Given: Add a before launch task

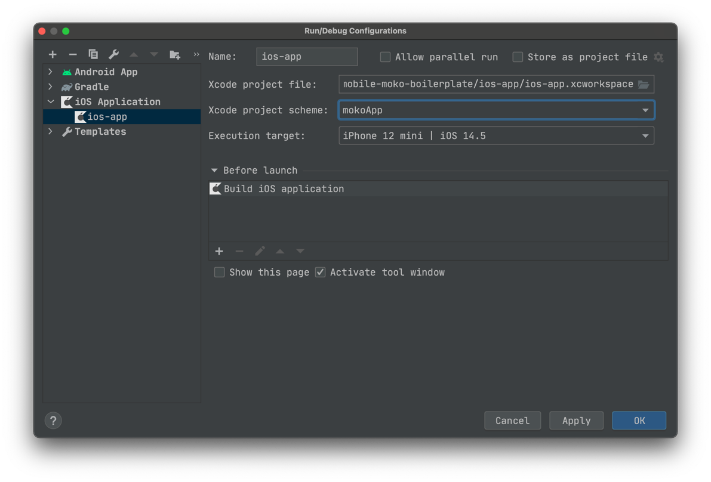Looking at the screenshot, I should 219,251.
